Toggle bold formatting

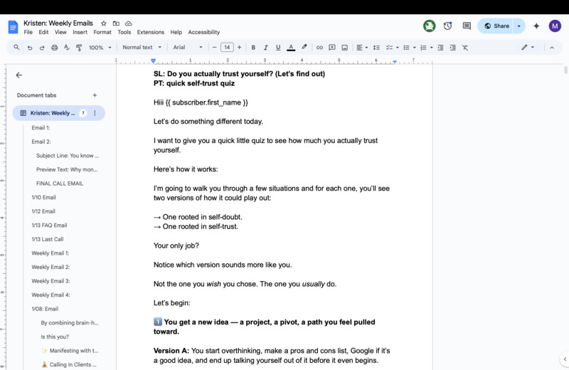coord(253,48)
